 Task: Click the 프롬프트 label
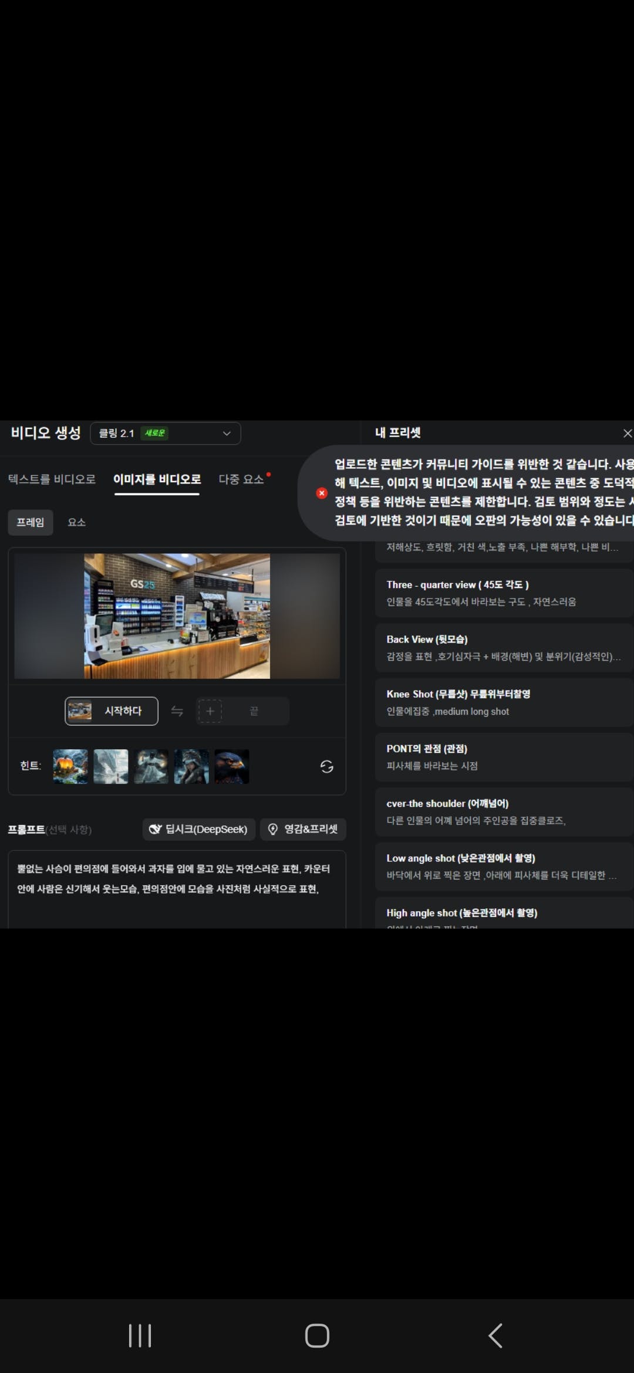coord(26,829)
